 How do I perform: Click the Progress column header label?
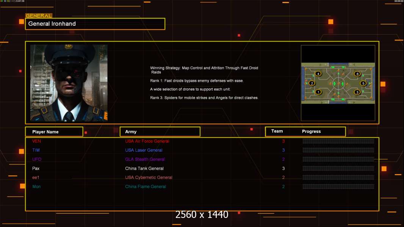pyautogui.click(x=311, y=131)
